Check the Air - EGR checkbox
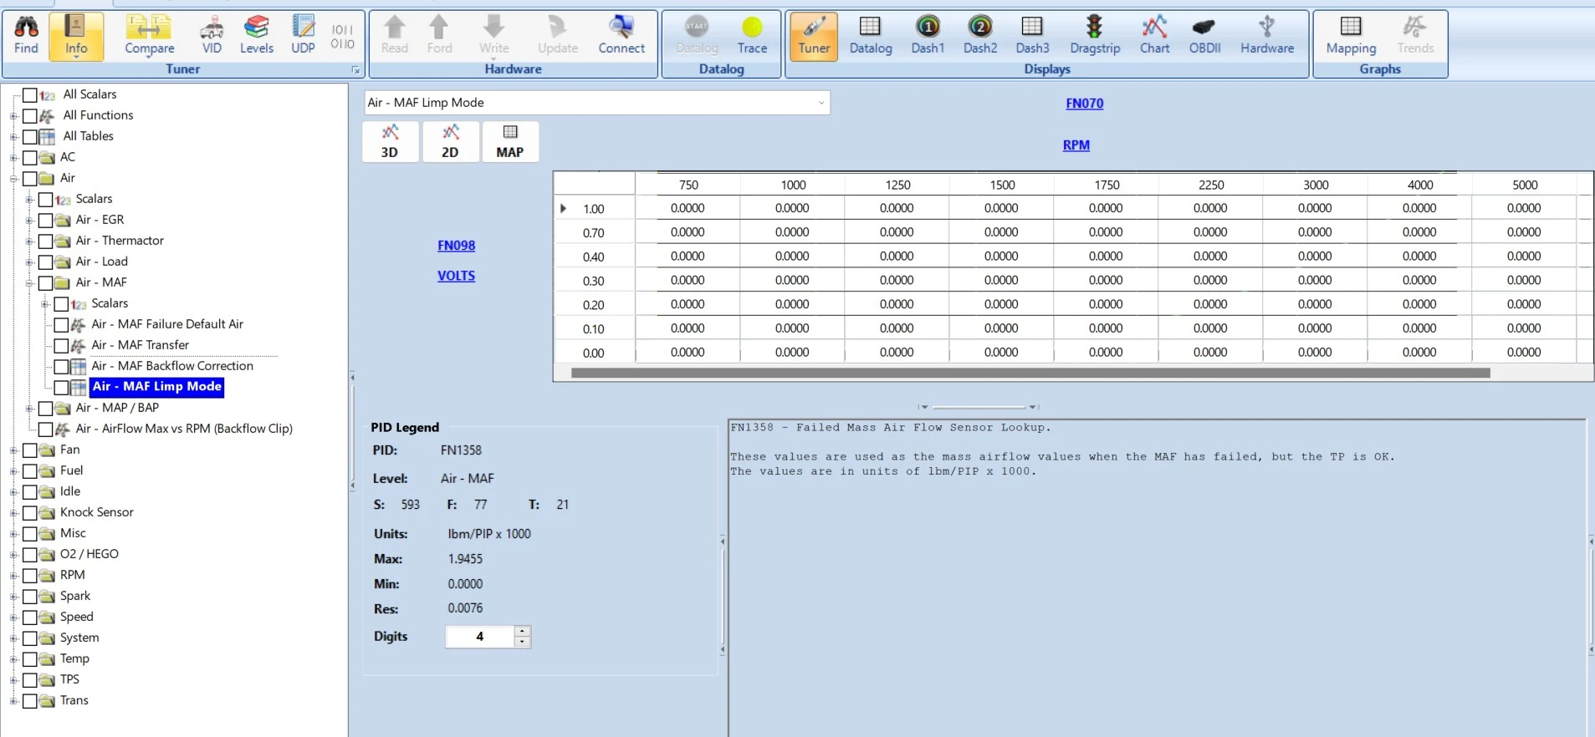 click(x=46, y=221)
